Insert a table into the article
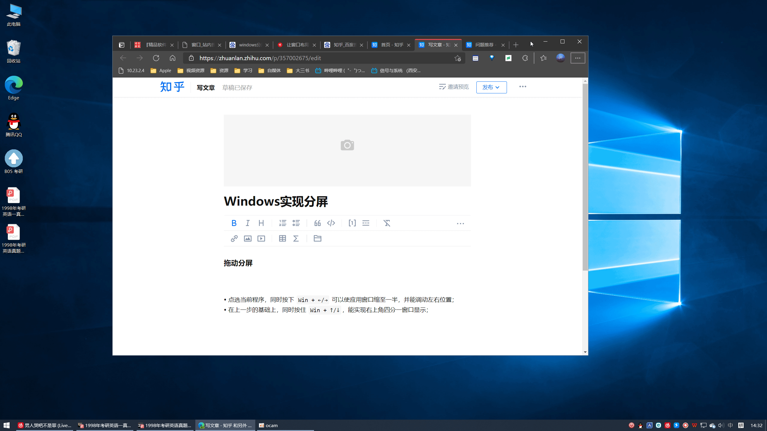Viewport: 767px width, 431px height. (283, 239)
